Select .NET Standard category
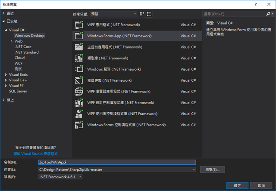The image size is (276, 191). pos(27,52)
